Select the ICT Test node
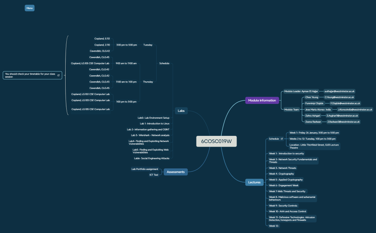 (154, 175)
